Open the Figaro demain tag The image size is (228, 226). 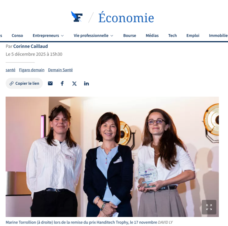coord(32,70)
